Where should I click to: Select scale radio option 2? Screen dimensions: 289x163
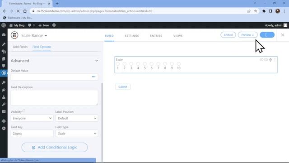[x=125, y=64]
